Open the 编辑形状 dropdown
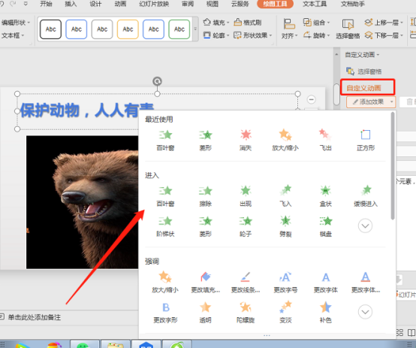This screenshot has height=348, width=416. [15, 23]
